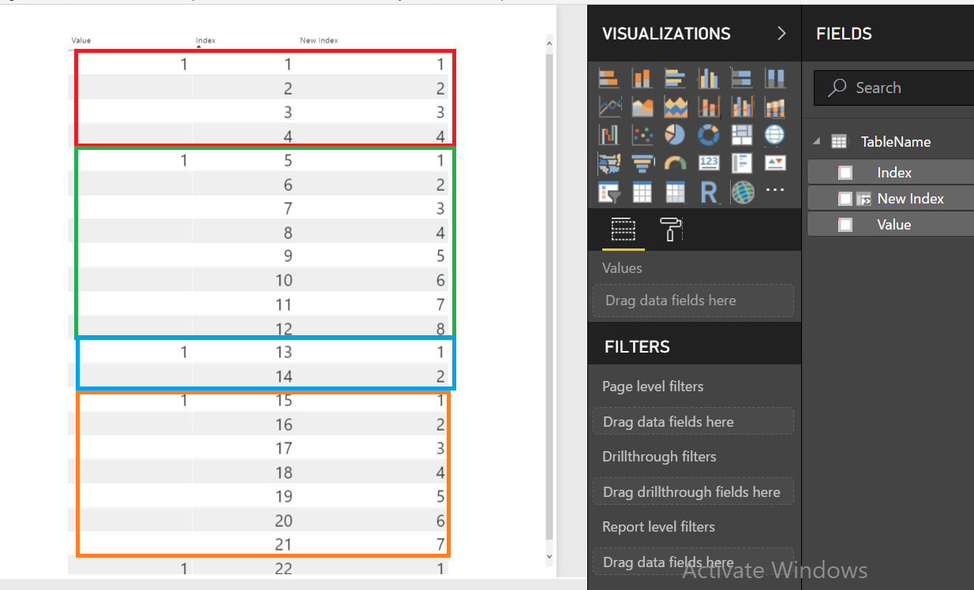
Task: Click Report level filters drop area
Action: pos(693,562)
